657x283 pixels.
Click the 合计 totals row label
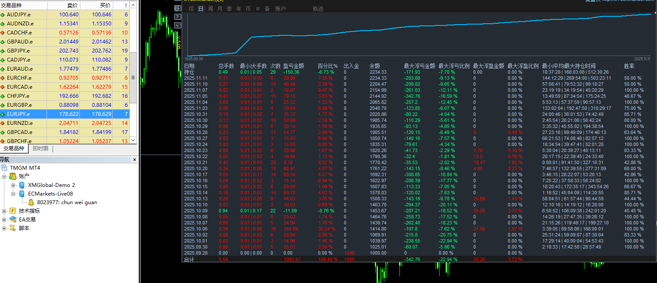pos(189,259)
